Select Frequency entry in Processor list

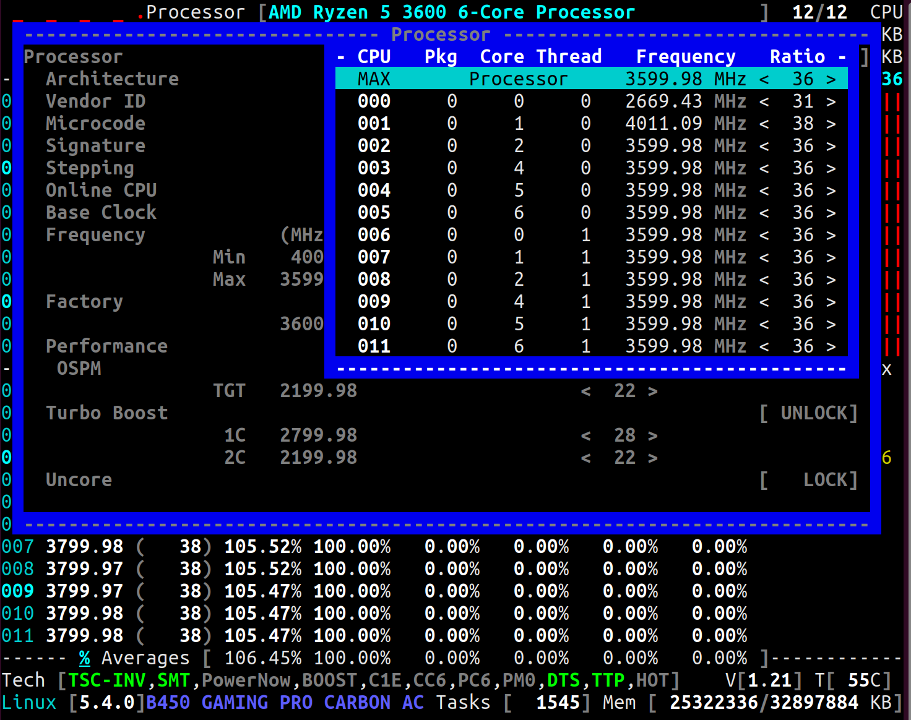tap(95, 235)
